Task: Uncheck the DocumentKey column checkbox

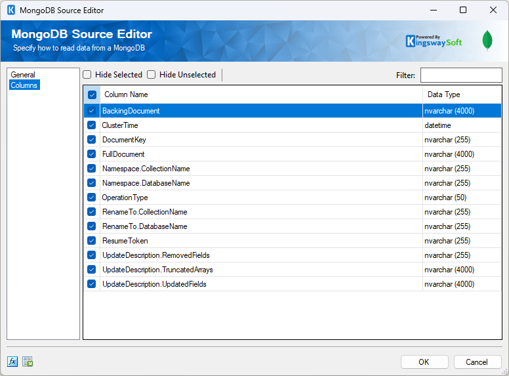Action: click(x=92, y=140)
